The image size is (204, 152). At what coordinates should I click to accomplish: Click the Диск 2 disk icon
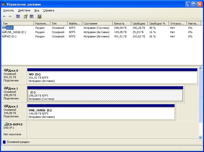click(6, 106)
